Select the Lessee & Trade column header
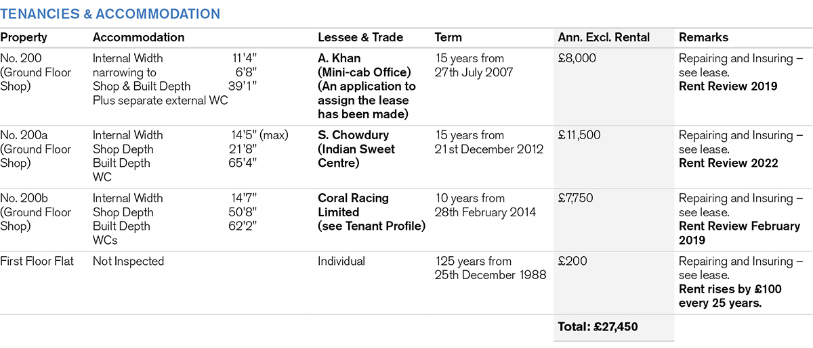This screenshot has width=813, height=348. pyautogui.click(x=360, y=38)
